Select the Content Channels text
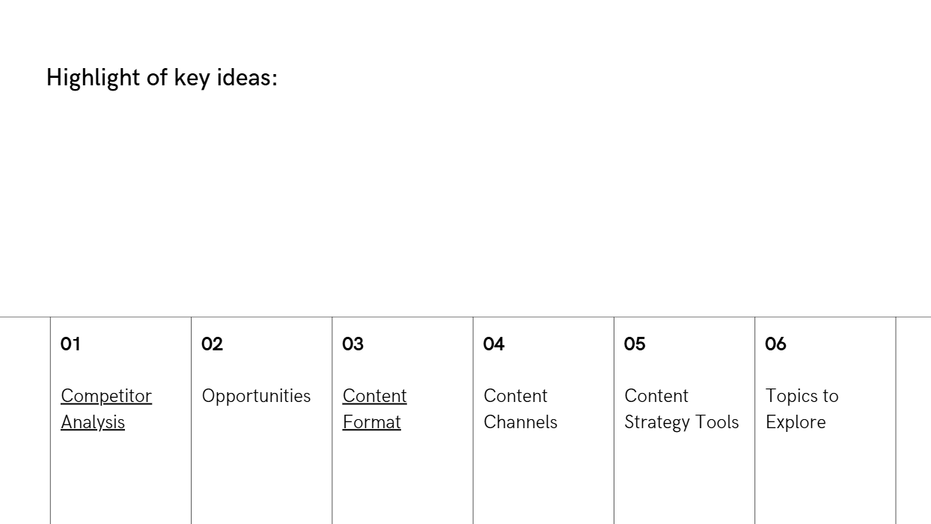 (x=520, y=409)
